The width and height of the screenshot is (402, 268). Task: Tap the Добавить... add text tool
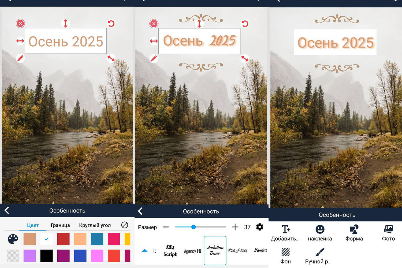coord(285,229)
